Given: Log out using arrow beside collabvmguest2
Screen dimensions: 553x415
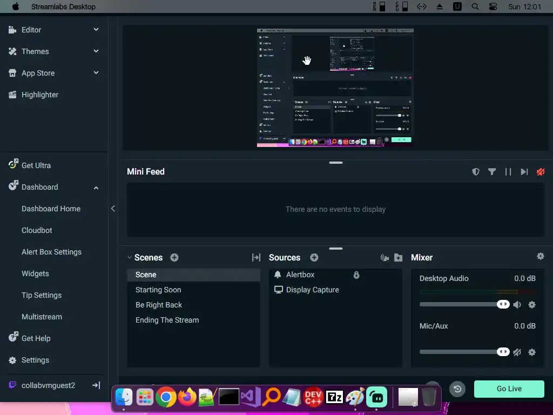Looking at the screenshot, I should pyautogui.click(x=96, y=385).
